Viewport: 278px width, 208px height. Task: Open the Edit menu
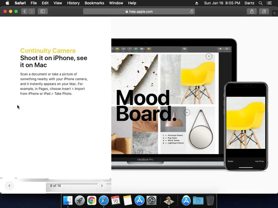[x=45, y=3]
